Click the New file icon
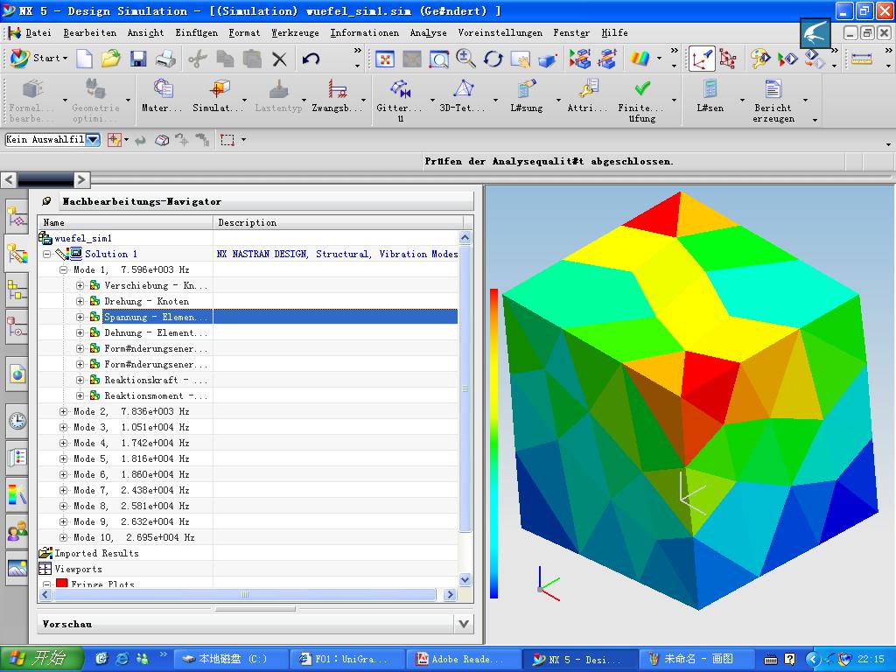896x672 pixels. (x=85, y=59)
